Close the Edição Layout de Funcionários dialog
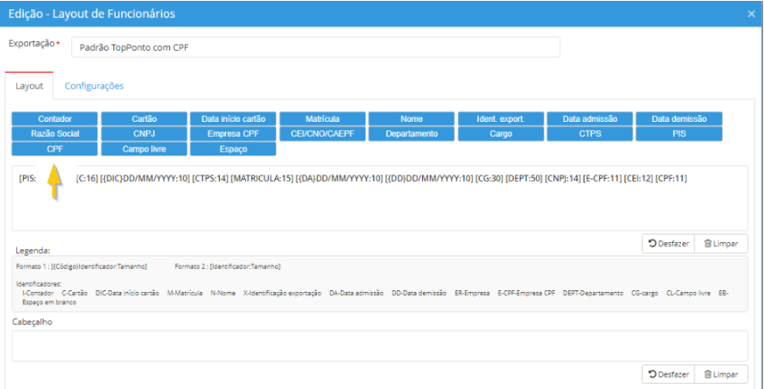The image size is (764, 389). [751, 14]
